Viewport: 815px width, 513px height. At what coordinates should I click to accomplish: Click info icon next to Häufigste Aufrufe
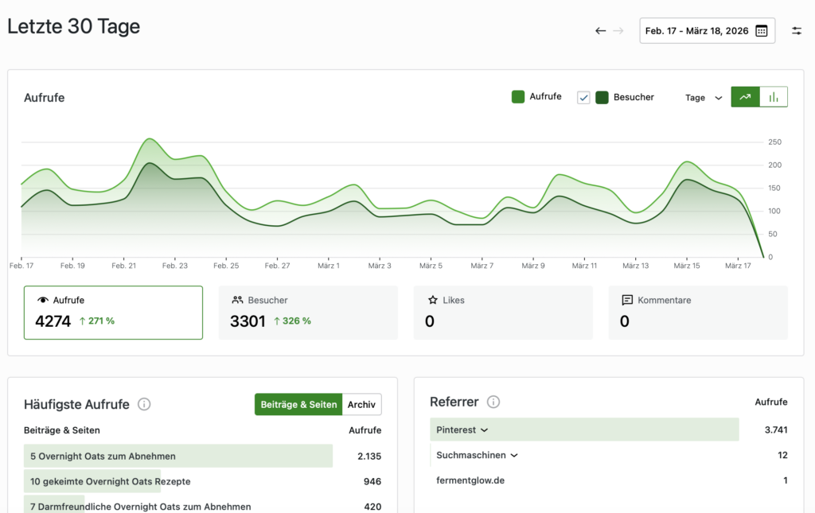pos(144,404)
